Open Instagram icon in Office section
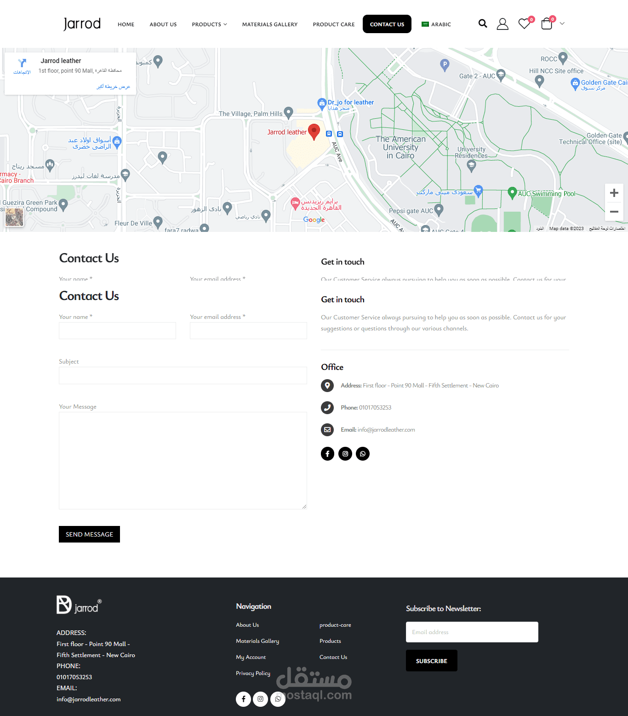This screenshot has height=716, width=628. (x=345, y=454)
